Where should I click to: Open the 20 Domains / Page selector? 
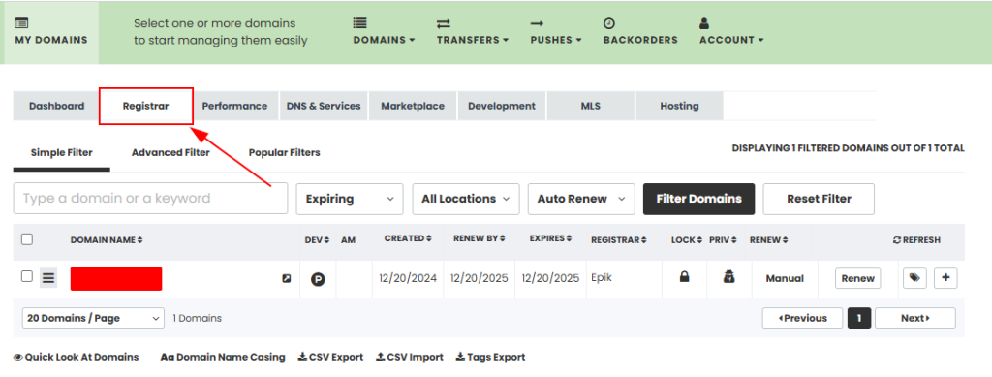coord(93,318)
